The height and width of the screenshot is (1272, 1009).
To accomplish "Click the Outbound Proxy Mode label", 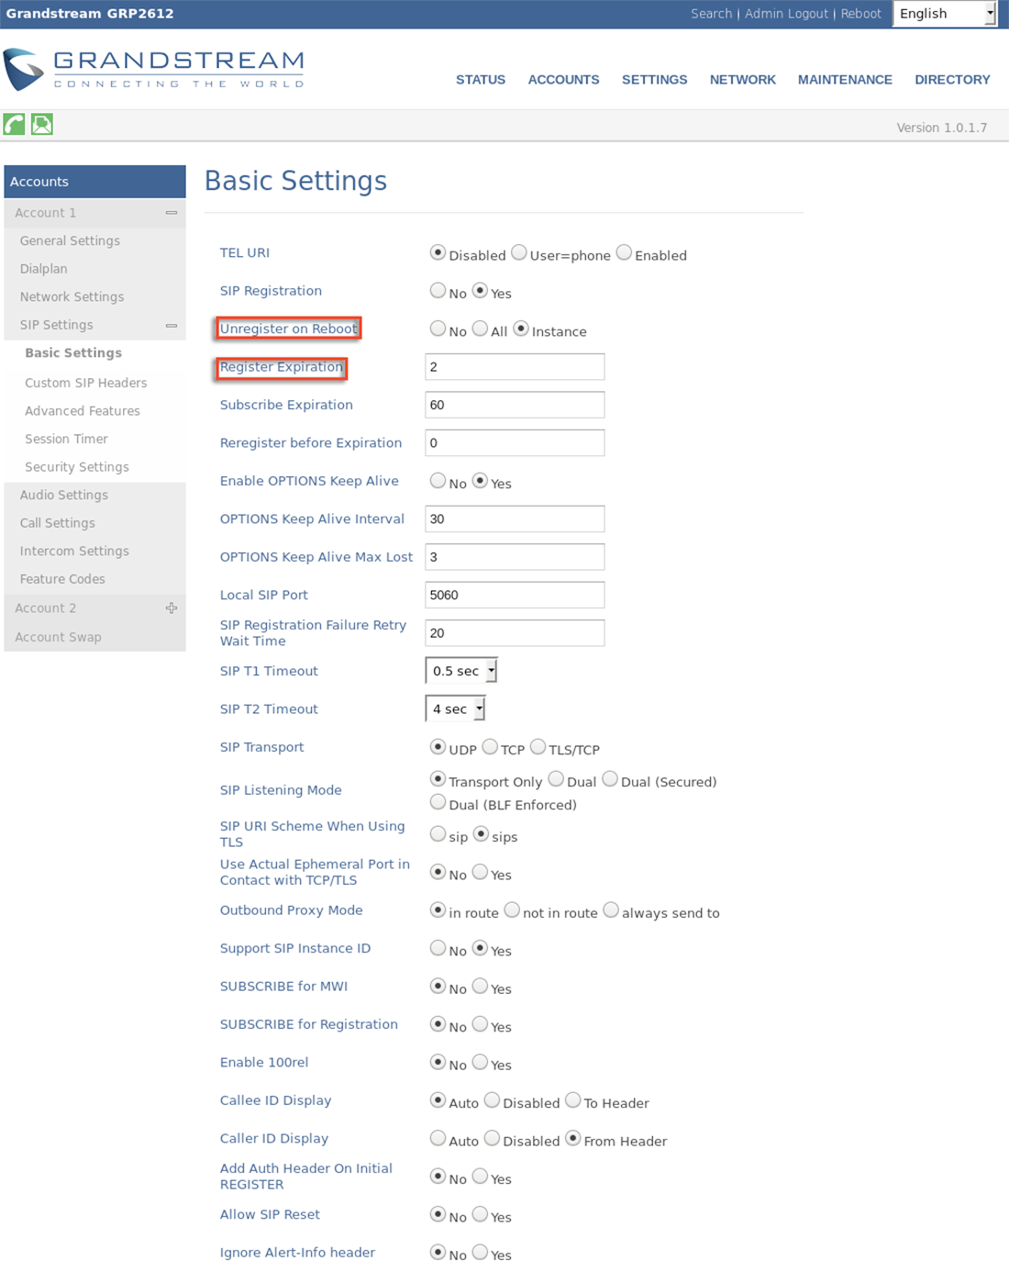I will click(292, 910).
